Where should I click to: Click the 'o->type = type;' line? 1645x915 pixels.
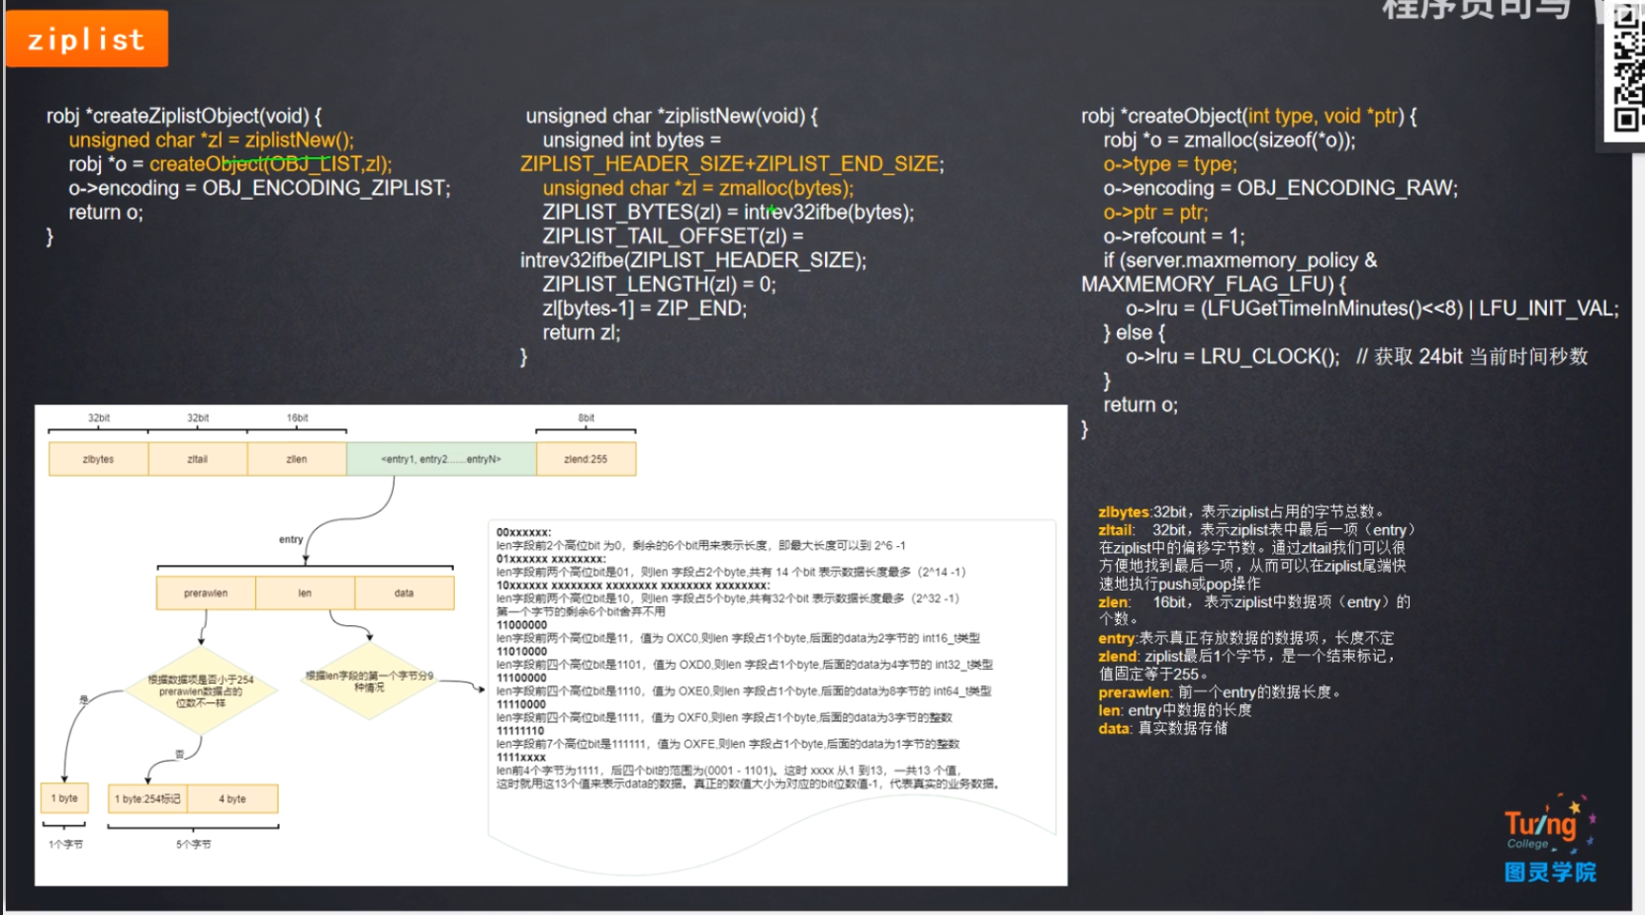click(x=1170, y=164)
